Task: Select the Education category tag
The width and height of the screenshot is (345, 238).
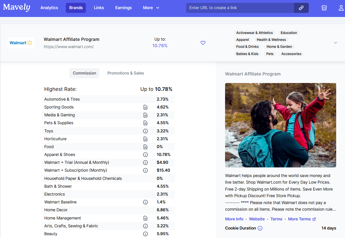Action: pos(289,33)
